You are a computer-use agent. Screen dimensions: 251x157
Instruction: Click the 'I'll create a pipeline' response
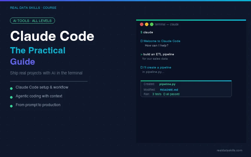pos(157,68)
